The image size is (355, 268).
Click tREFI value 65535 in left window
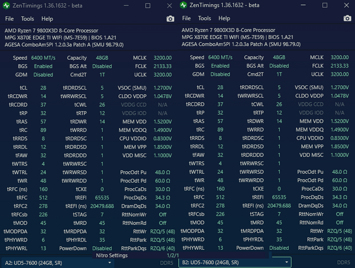[x=102, y=198]
